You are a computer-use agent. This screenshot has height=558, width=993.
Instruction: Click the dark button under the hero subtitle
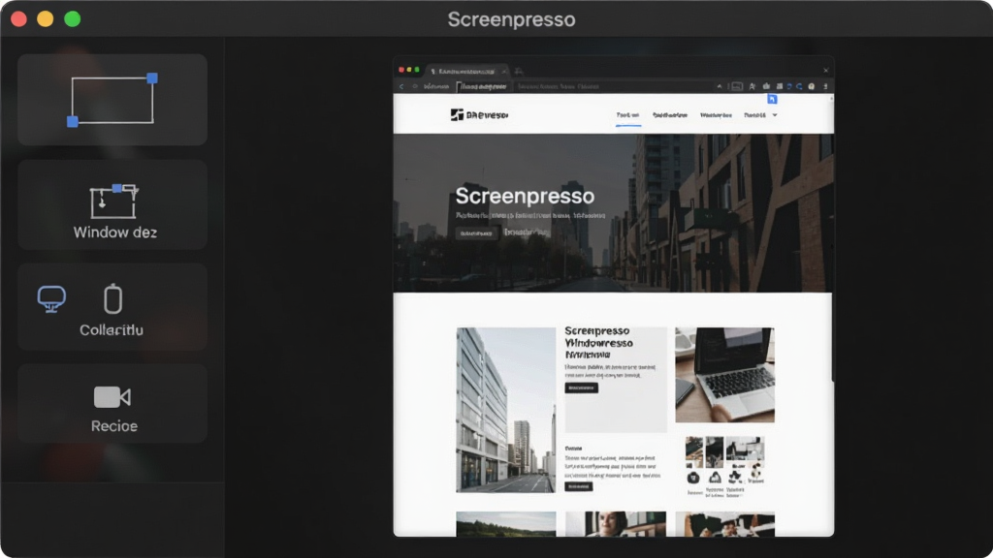[475, 233]
